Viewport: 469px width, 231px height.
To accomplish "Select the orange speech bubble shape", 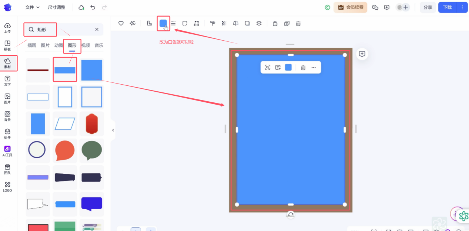I will [x=65, y=151].
